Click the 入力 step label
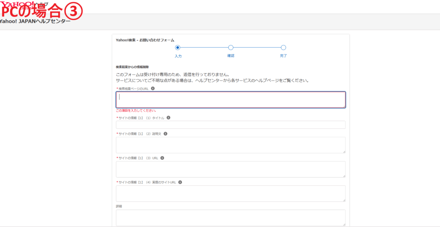Viewport: 440px width, 227px height. (178, 56)
